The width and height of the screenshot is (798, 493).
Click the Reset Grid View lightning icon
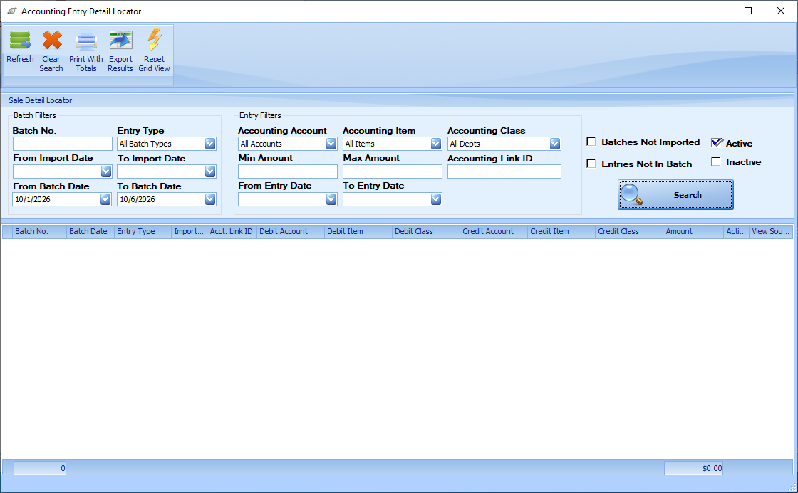[154, 40]
